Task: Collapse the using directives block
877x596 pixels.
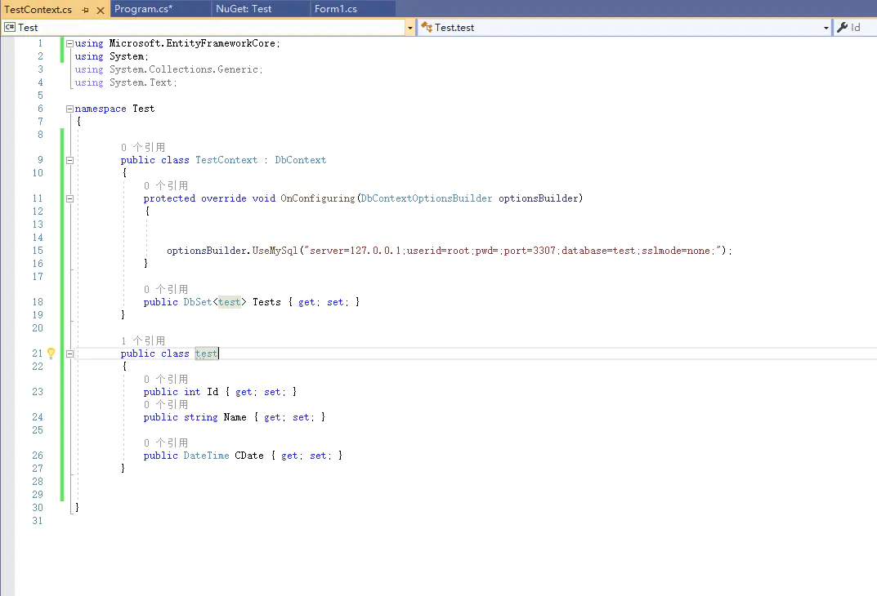Action: pos(70,43)
